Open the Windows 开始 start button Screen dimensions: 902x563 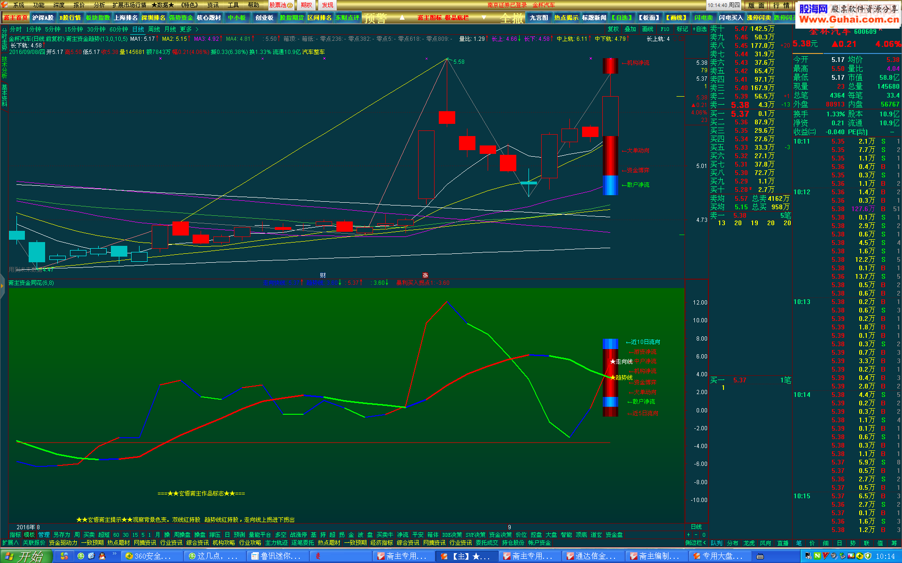[26, 556]
